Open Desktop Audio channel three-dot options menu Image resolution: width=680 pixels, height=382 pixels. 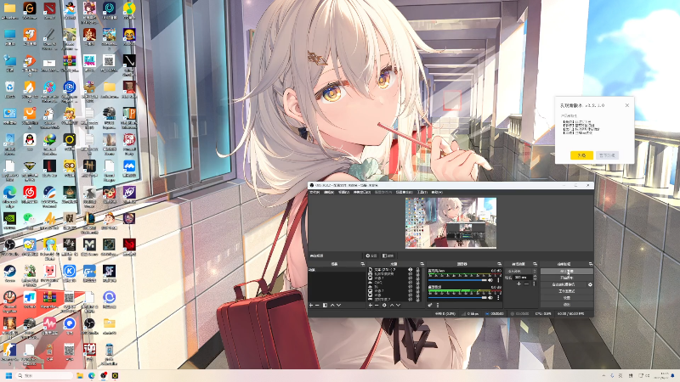point(498,298)
